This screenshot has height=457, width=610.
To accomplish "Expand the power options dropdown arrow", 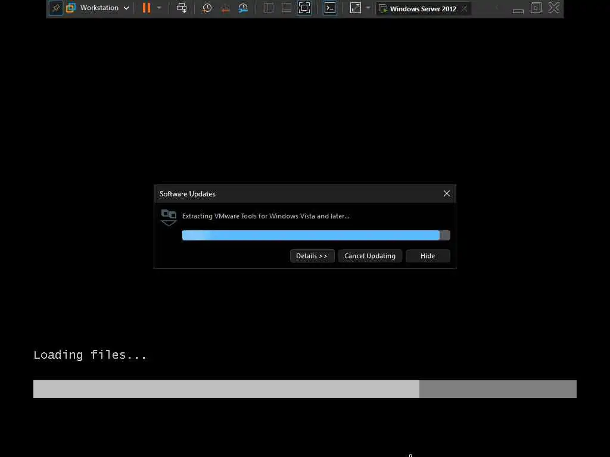I will tap(159, 8).
